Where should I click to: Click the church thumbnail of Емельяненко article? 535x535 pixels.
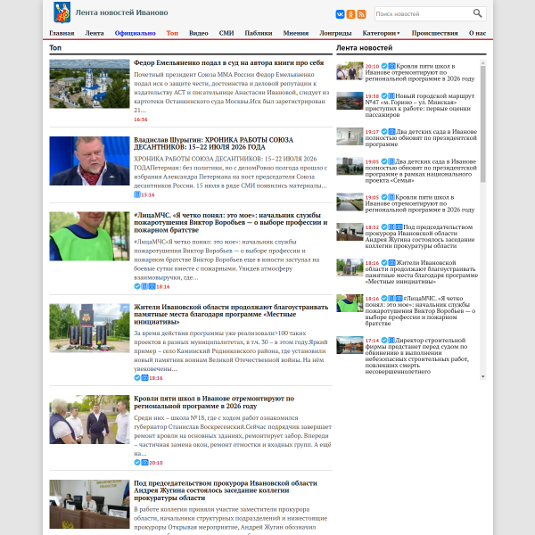(89, 84)
